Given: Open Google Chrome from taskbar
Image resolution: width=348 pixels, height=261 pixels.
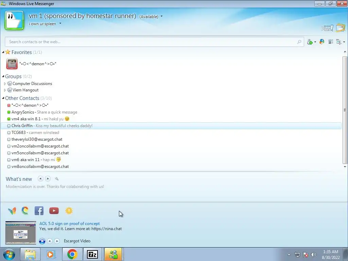Looking at the screenshot, I should pyautogui.click(x=72, y=254).
